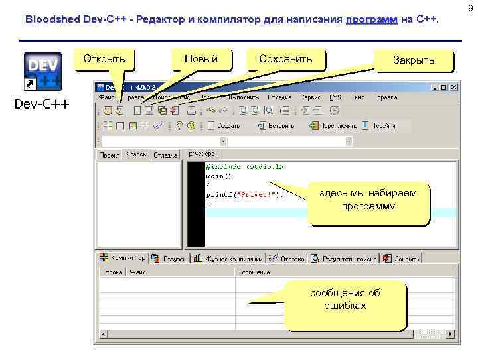Click the printf("Privet!") code line
Screen dimensions: 478x358
[x=245, y=194]
